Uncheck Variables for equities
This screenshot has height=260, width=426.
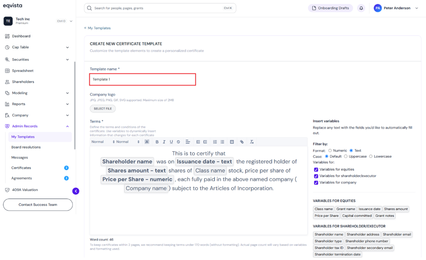click(x=316, y=169)
